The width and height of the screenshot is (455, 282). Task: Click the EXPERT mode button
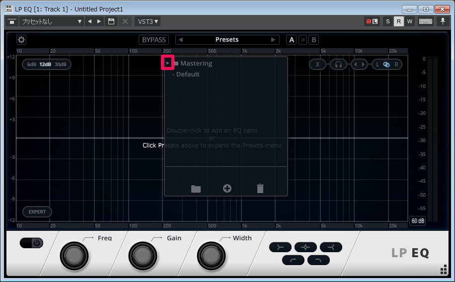(x=37, y=212)
